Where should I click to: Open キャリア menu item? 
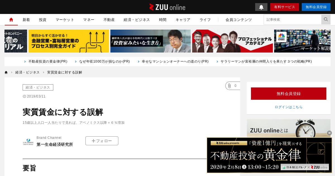tap(183, 20)
